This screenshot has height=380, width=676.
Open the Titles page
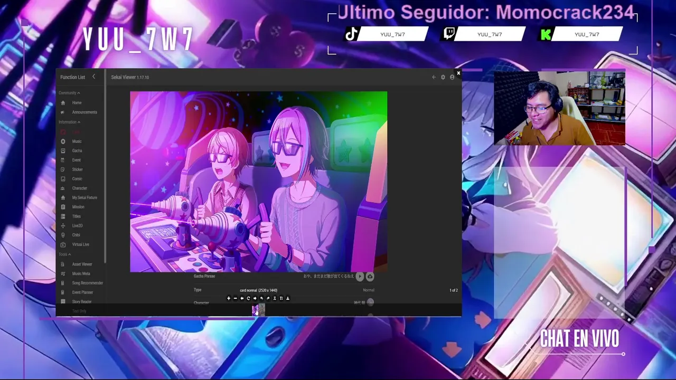tap(77, 216)
